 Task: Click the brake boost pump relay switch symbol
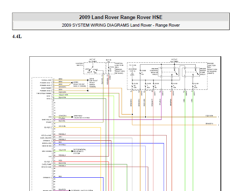(196, 72)
